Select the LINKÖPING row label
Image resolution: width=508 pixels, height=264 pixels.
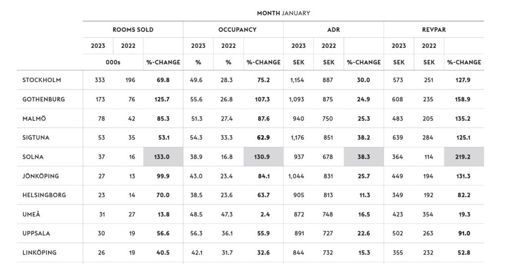click(x=40, y=253)
